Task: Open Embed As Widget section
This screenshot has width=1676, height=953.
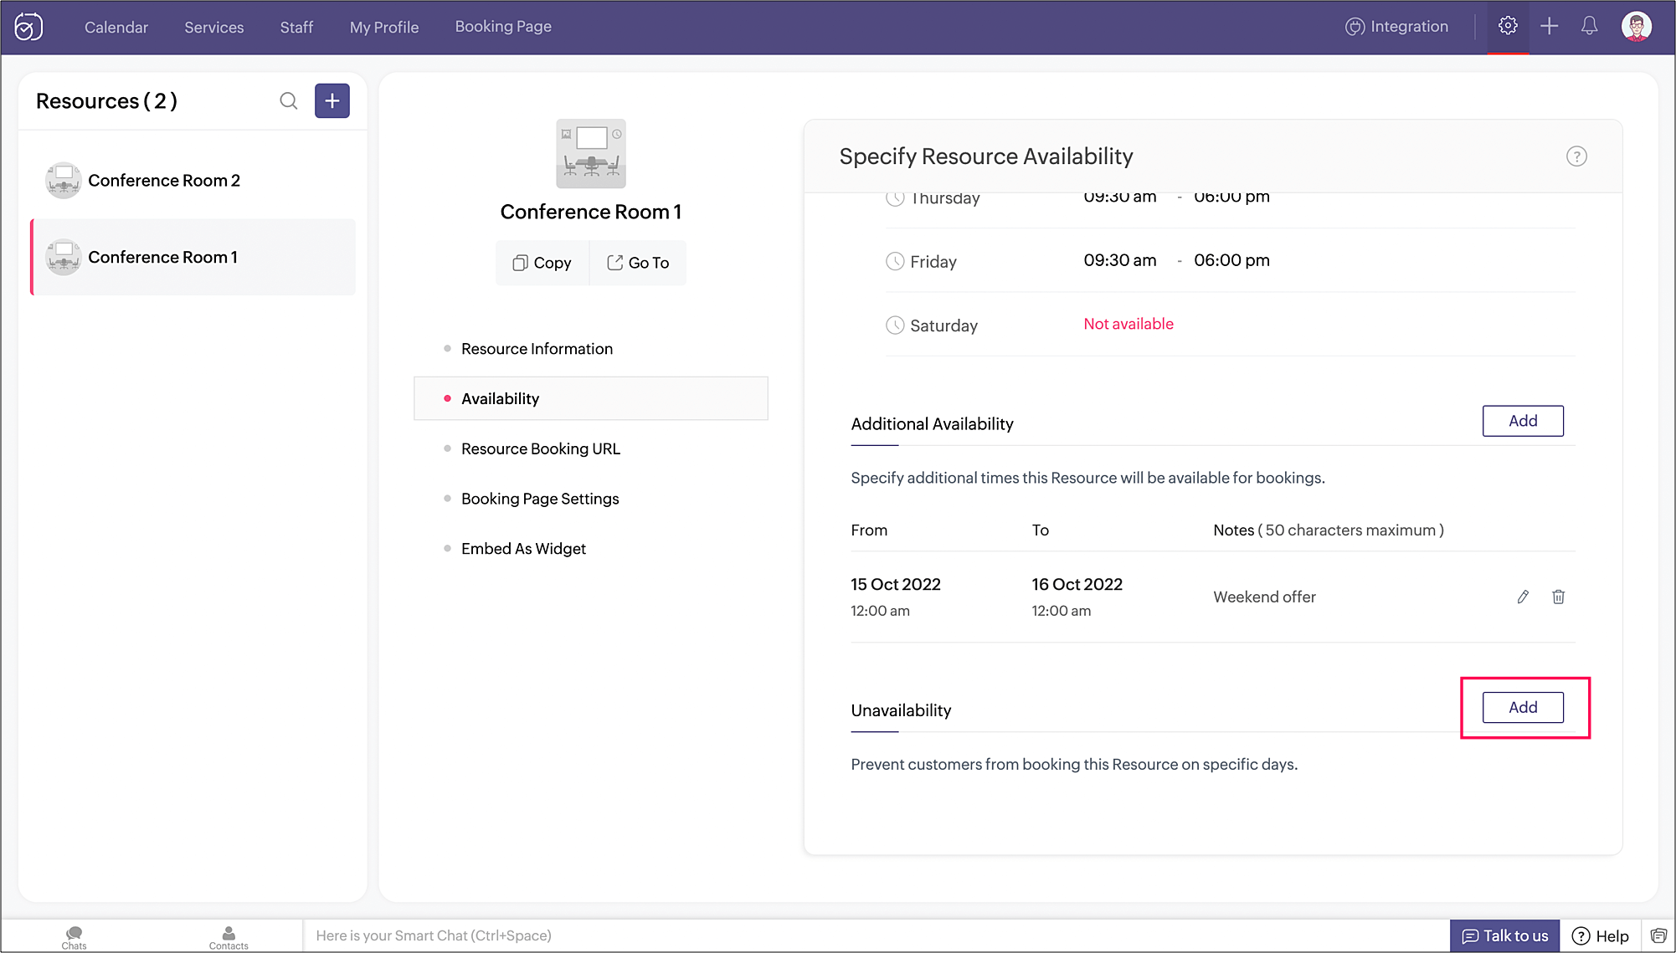Action: pos(523,549)
